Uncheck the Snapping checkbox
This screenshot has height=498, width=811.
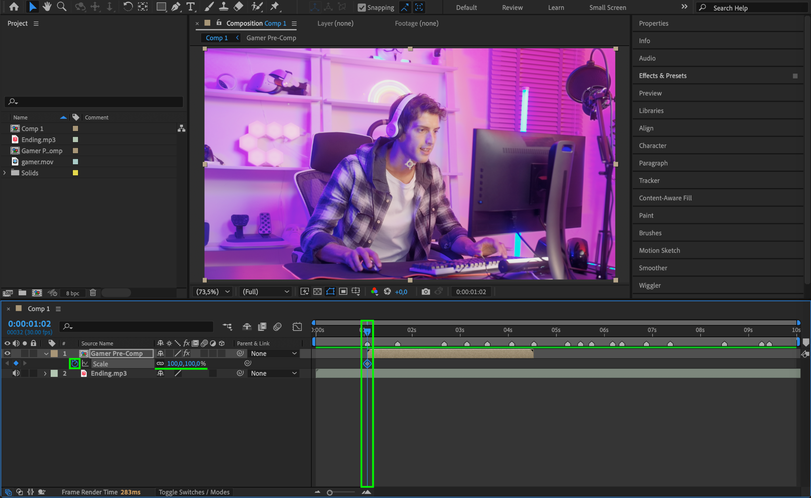[361, 8]
